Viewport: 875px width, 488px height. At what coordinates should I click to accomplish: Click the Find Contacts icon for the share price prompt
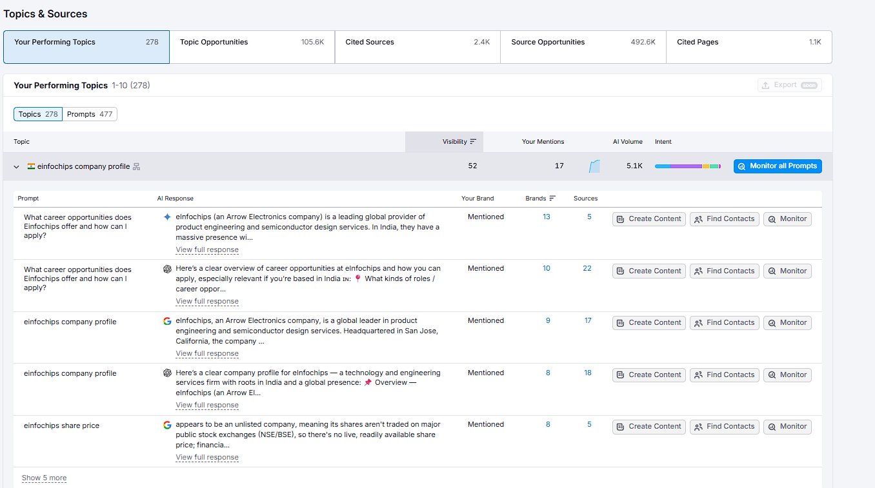click(698, 426)
